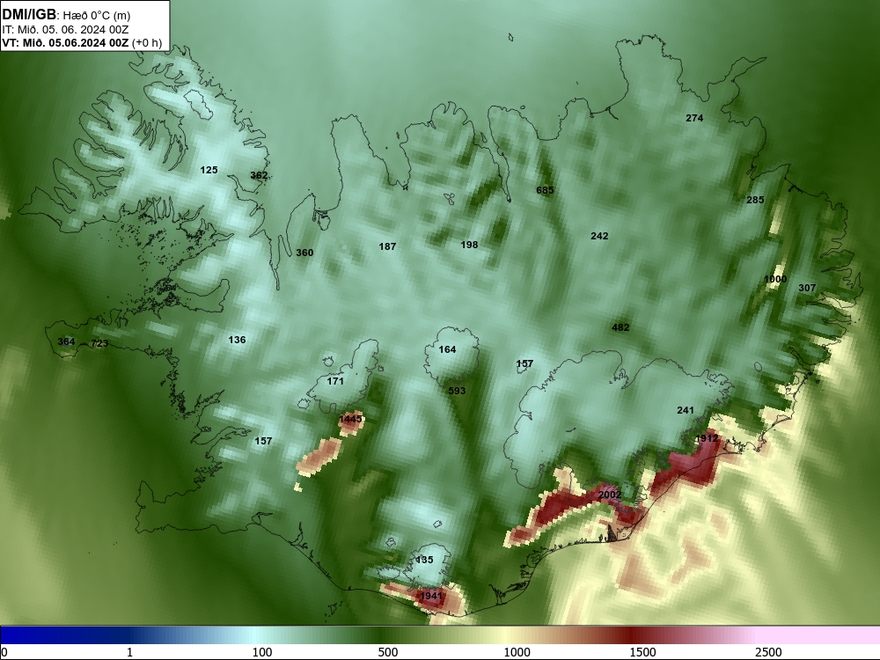
Task: Click the 1500 tick label on the color scale
Action: pyautogui.click(x=642, y=652)
